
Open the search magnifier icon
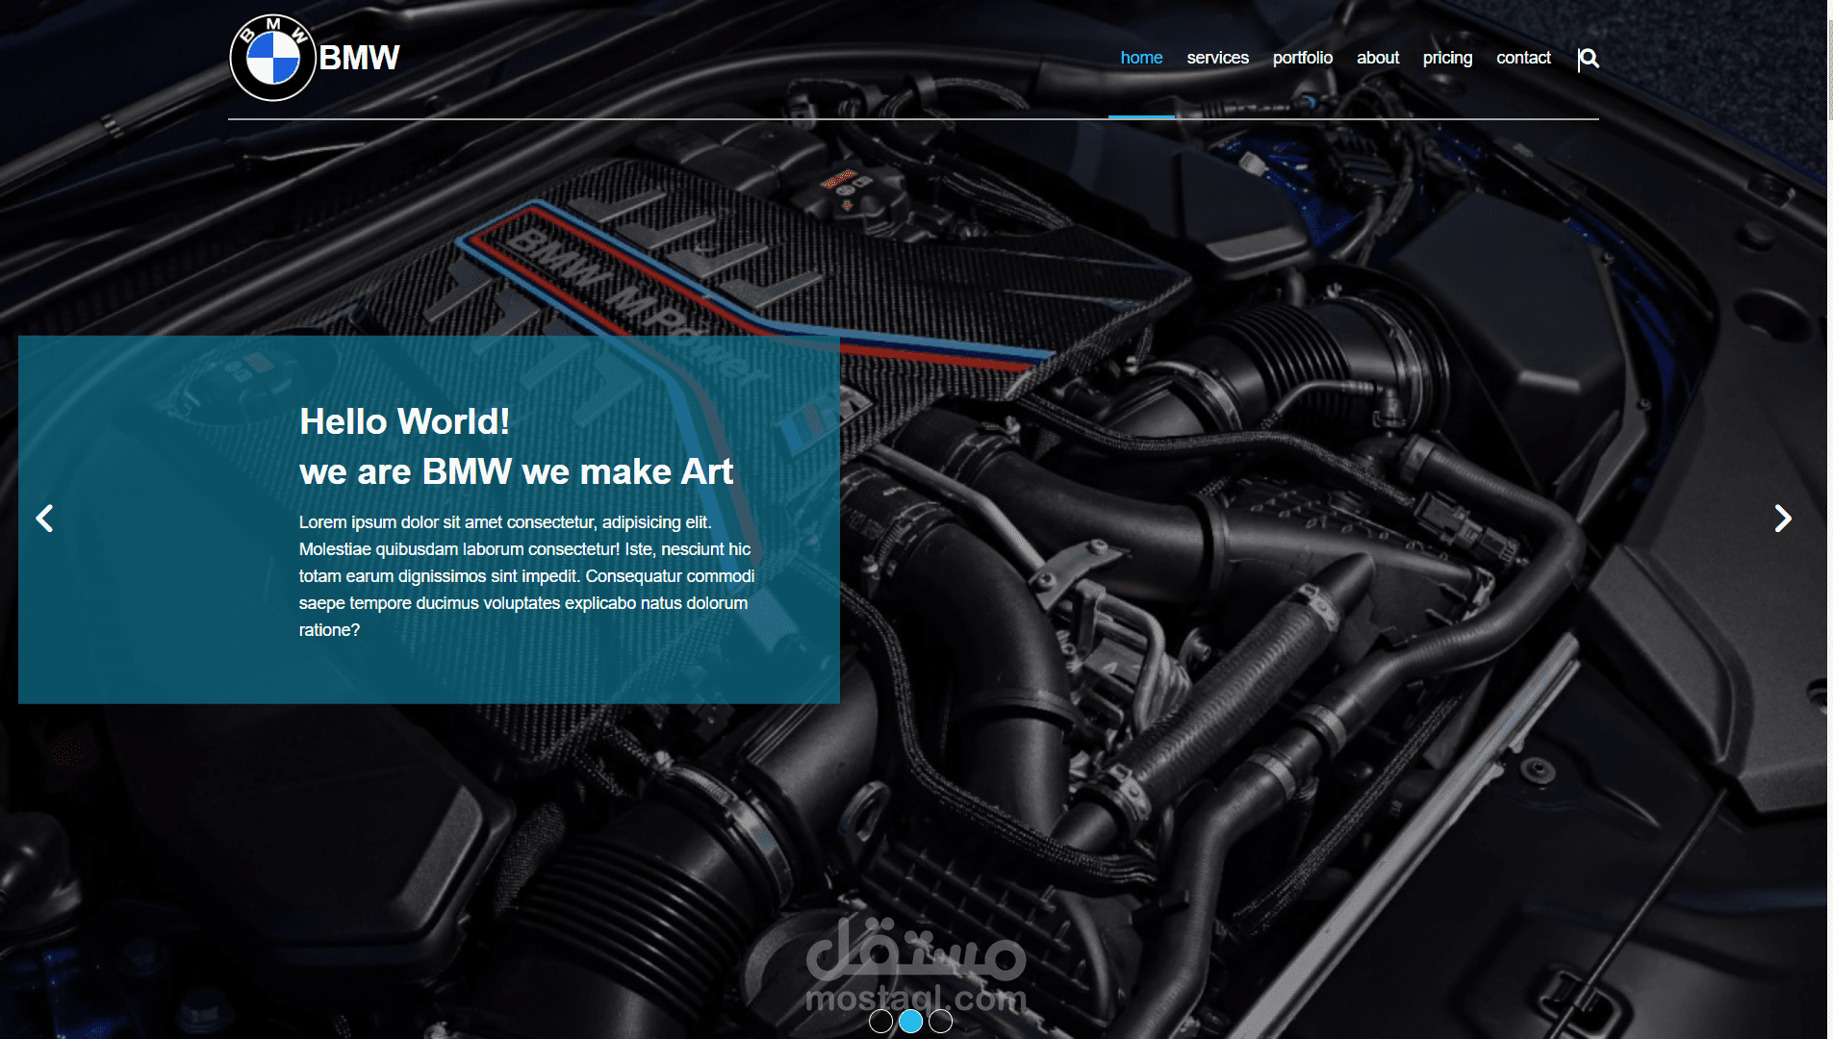[x=1589, y=59]
